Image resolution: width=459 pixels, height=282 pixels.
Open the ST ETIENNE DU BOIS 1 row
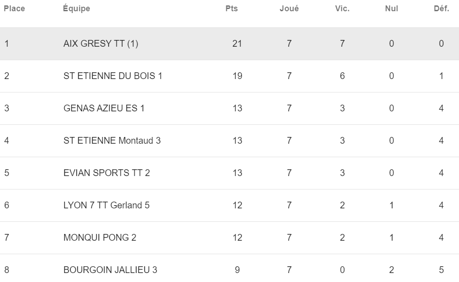click(x=229, y=76)
